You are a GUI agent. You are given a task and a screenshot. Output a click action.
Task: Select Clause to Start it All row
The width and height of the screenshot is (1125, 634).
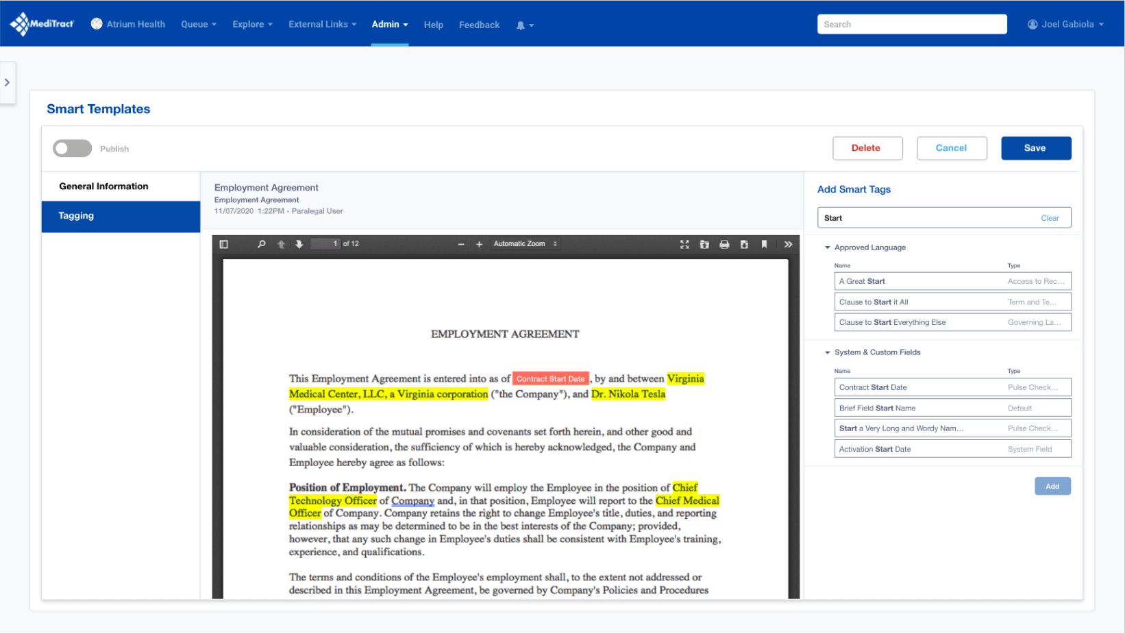(952, 302)
